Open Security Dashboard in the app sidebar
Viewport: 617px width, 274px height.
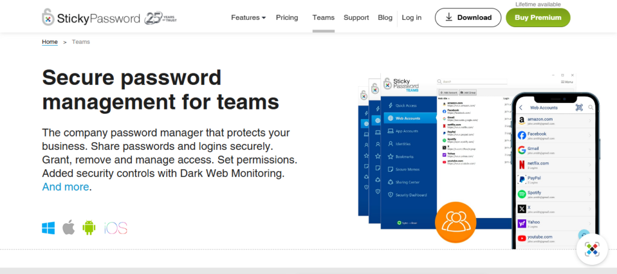pos(407,195)
